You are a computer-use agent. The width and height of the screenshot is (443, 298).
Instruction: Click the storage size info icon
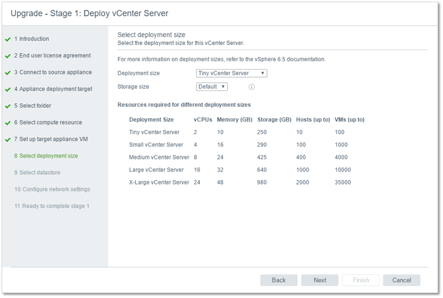click(252, 87)
